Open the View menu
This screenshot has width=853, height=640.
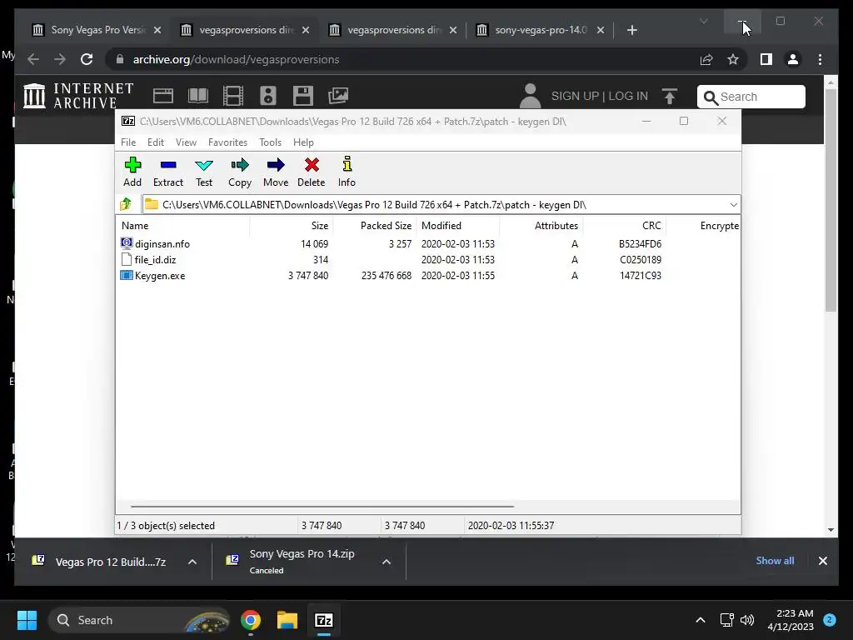[186, 142]
